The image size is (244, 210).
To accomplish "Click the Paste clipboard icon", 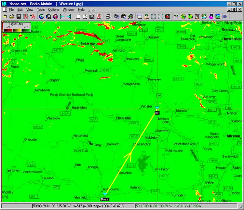I will coord(124,17).
